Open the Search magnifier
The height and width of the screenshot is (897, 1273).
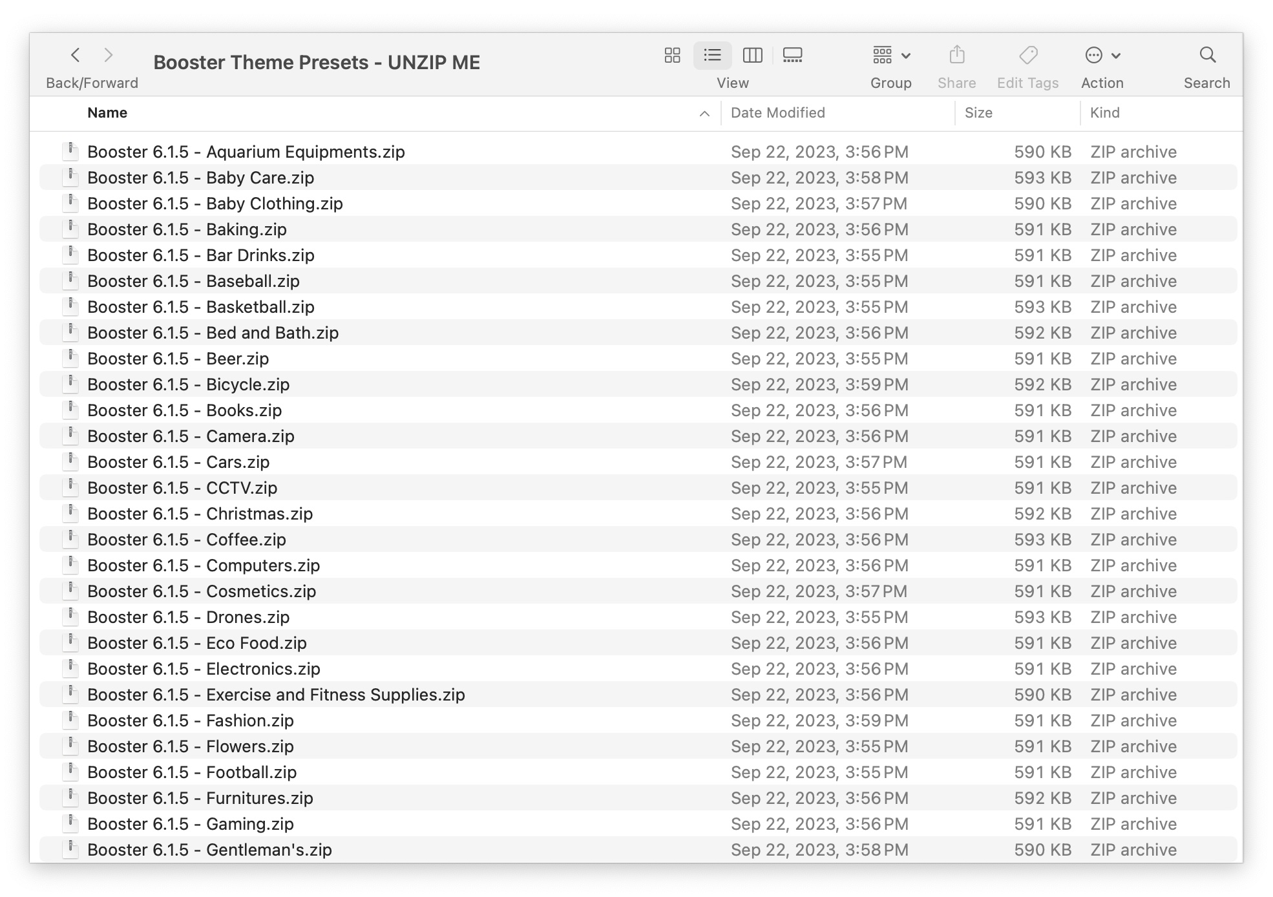1206,55
